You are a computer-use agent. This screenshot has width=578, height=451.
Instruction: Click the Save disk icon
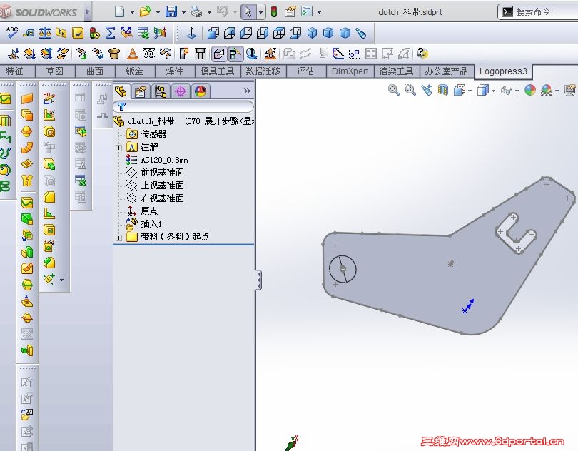point(171,12)
